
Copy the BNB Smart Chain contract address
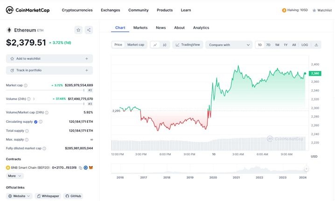coord(80,167)
